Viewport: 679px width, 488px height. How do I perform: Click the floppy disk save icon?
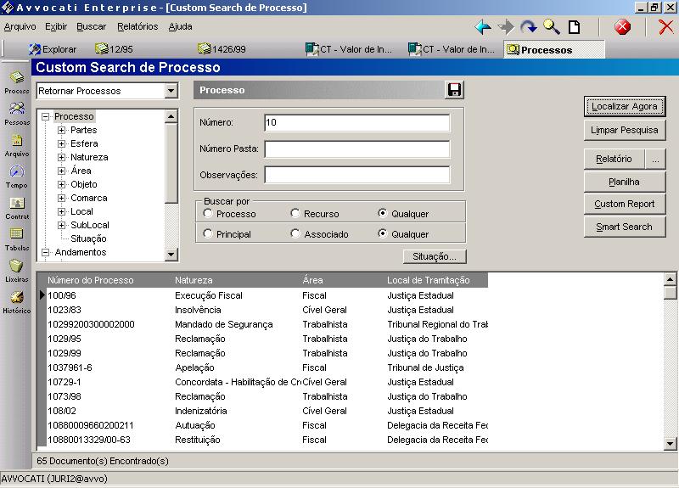454,90
